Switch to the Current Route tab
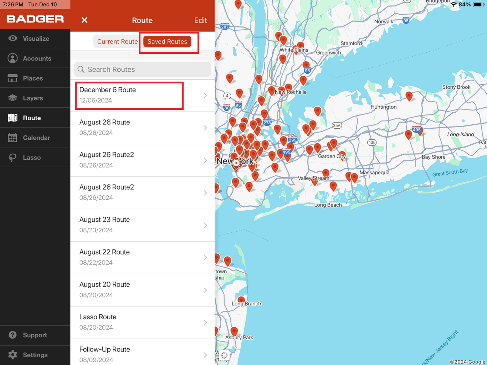This screenshot has width=487, height=365. [x=117, y=41]
